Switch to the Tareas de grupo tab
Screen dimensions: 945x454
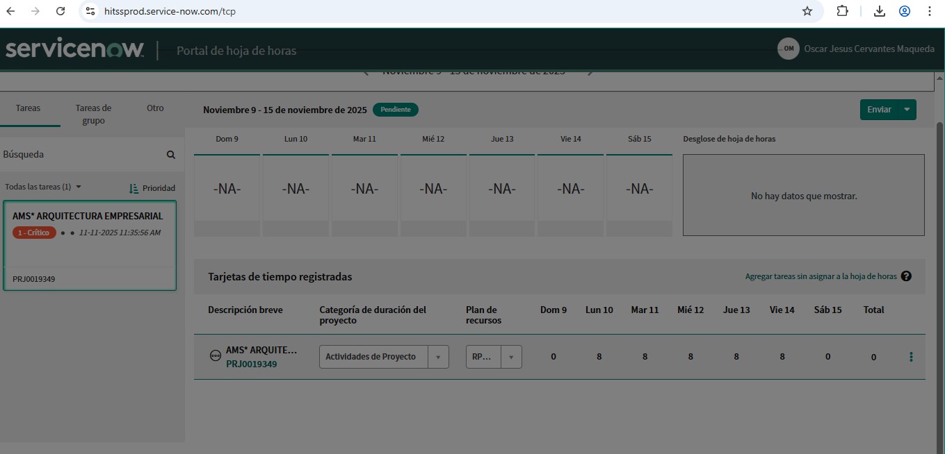point(94,114)
